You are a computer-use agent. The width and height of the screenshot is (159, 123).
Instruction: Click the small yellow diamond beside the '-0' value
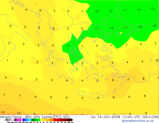tap(92, 11)
